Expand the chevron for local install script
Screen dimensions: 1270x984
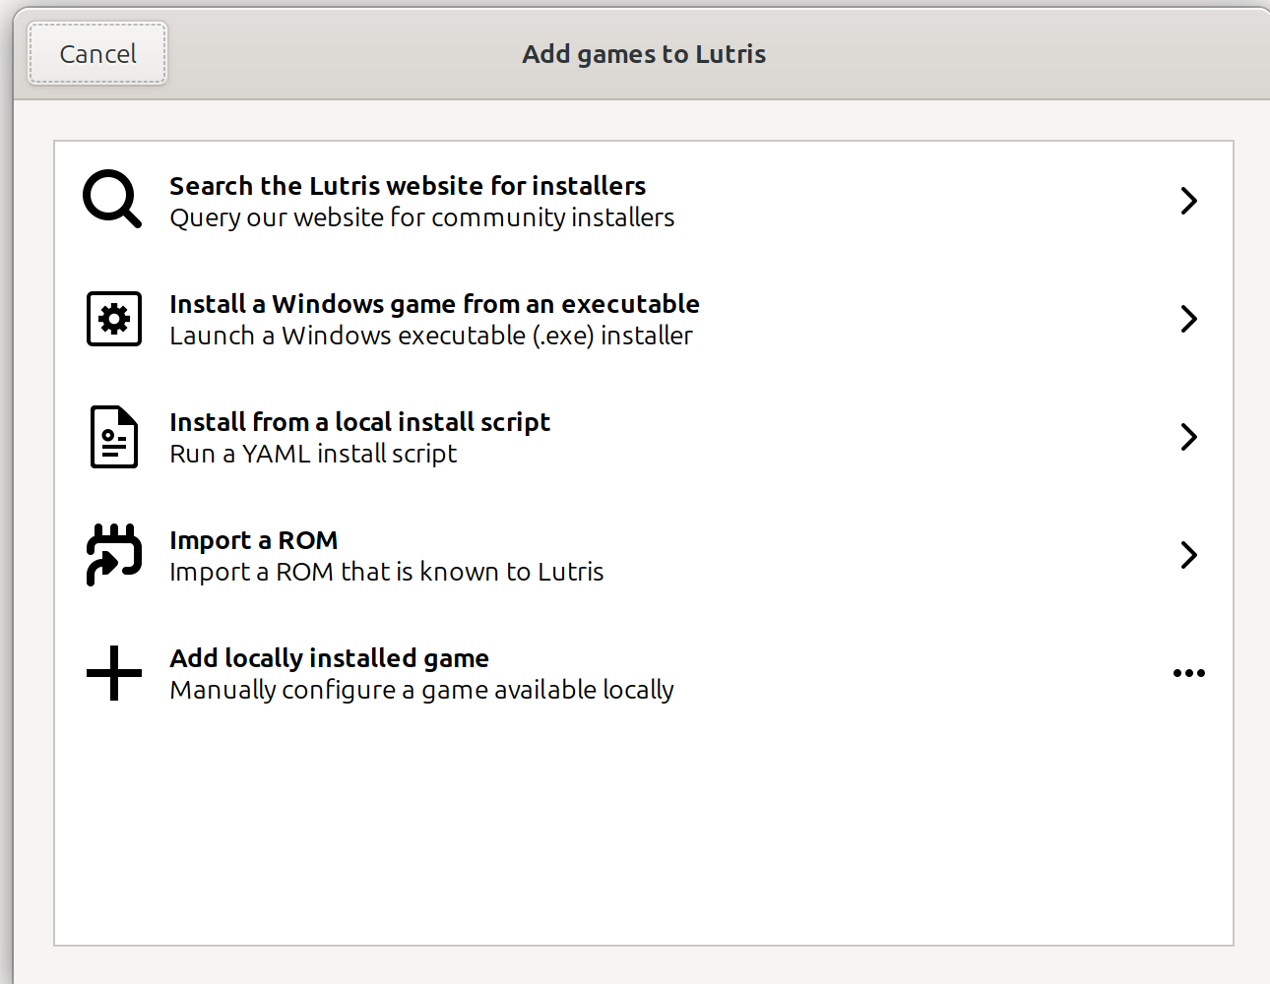(x=1188, y=437)
